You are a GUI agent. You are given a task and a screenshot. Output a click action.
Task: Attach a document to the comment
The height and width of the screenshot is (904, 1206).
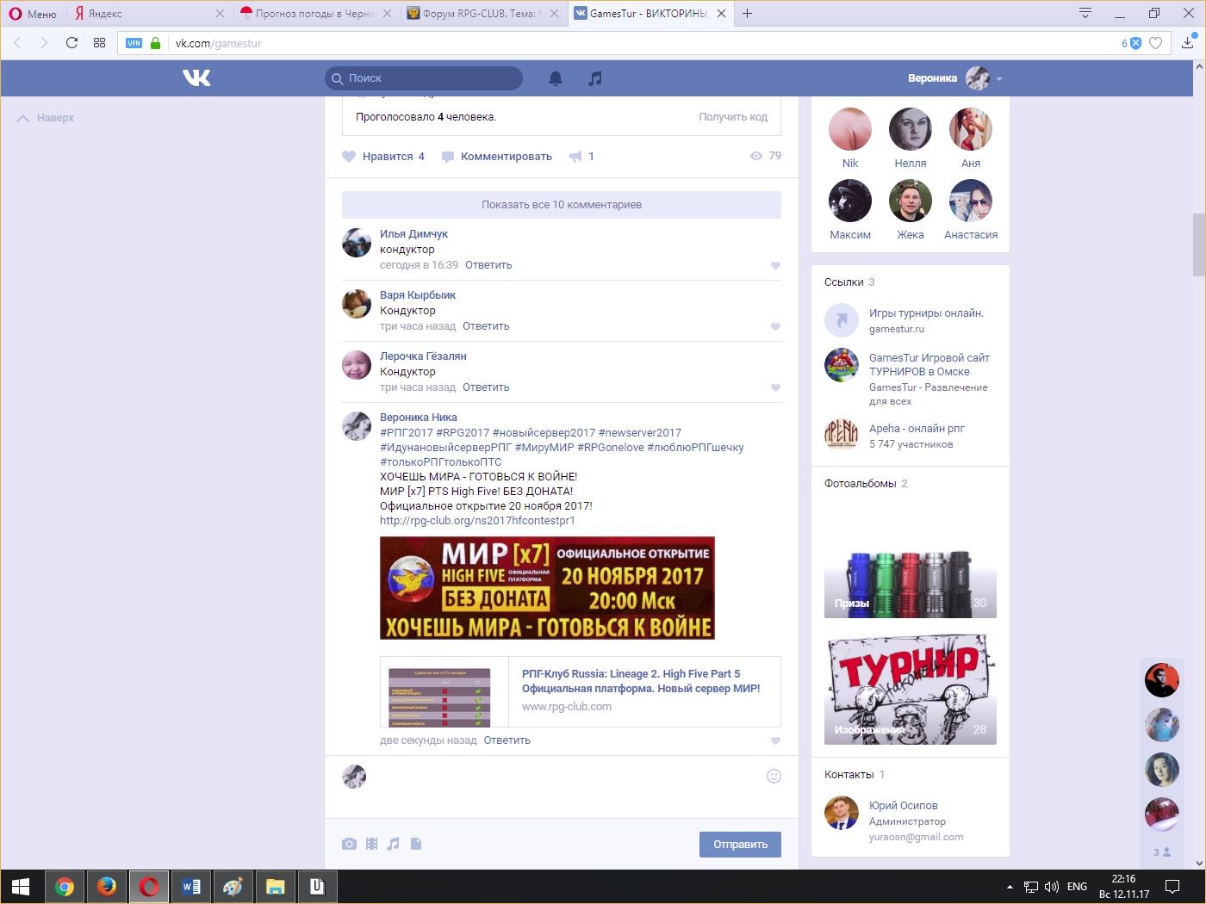[x=416, y=844]
